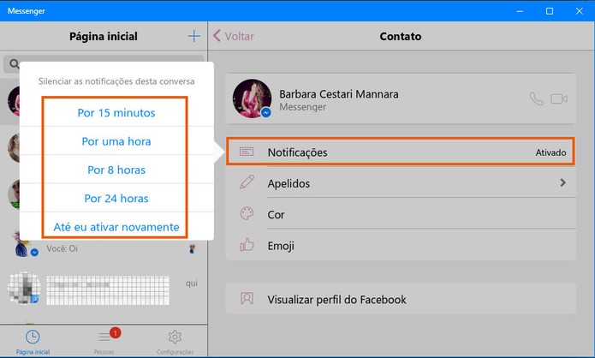
Task: Click the pencil icon beside Apelidos
Action: (247, 182)
